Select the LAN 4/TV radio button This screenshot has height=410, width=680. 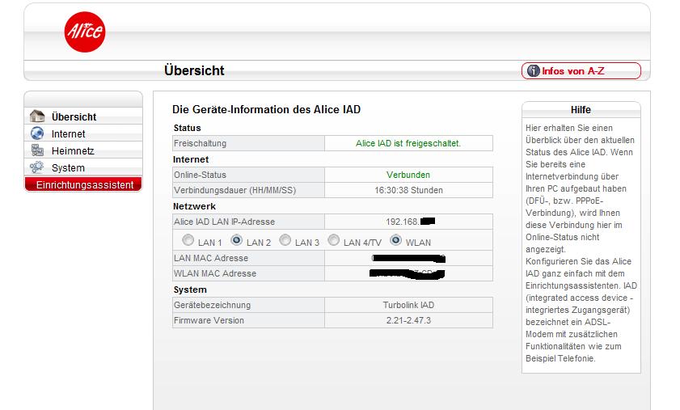334,240
